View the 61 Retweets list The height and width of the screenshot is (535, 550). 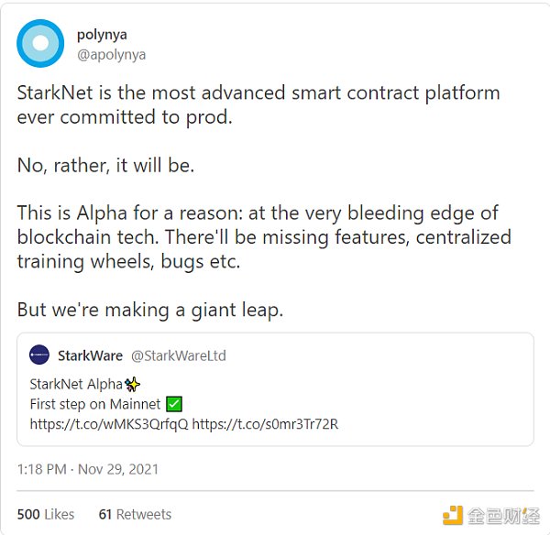pos(135,514)
